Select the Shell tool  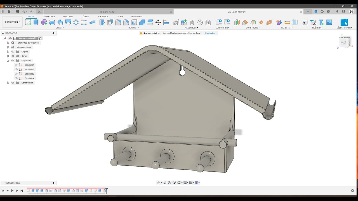click(x=134, y=22)
